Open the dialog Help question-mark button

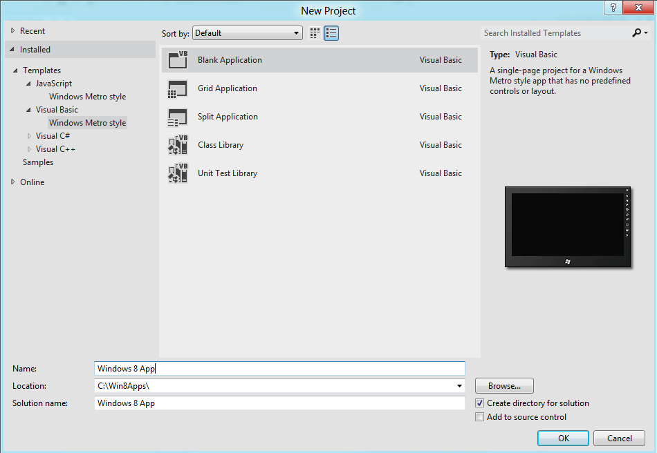point(613,7)
